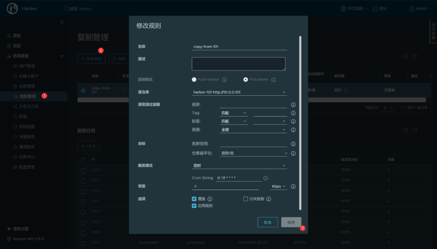Toggle the 启用规则 checkbox

coord(194,206)
